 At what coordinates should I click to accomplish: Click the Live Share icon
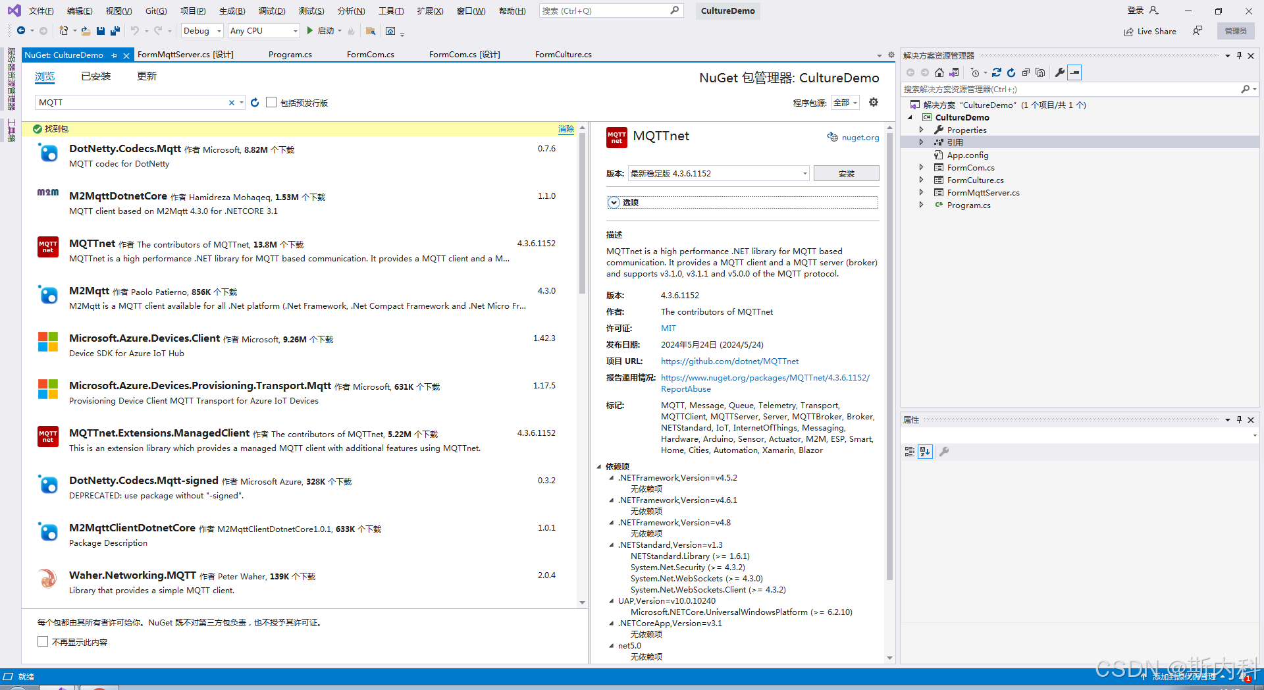[1129, 32]
